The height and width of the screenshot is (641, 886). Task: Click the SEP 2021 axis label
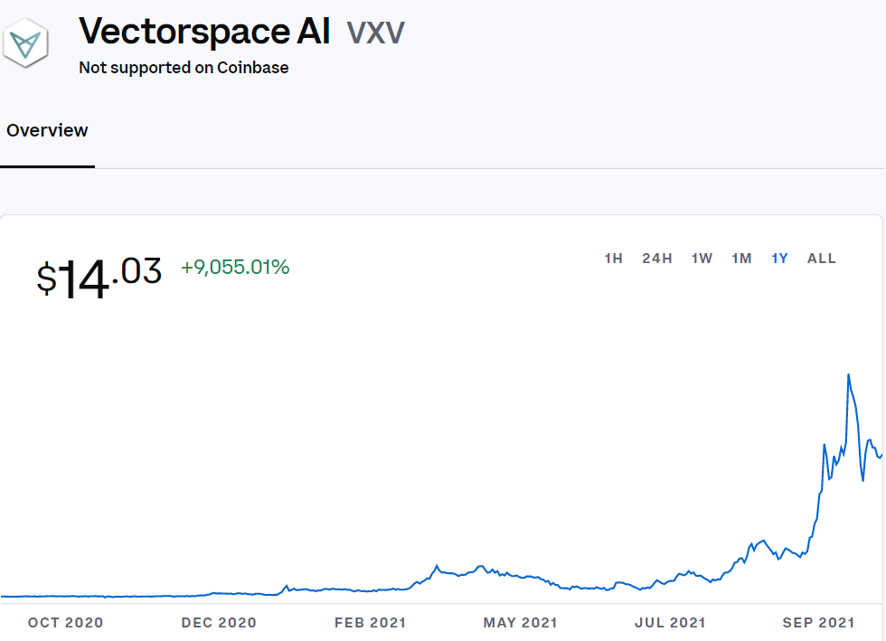818,622
